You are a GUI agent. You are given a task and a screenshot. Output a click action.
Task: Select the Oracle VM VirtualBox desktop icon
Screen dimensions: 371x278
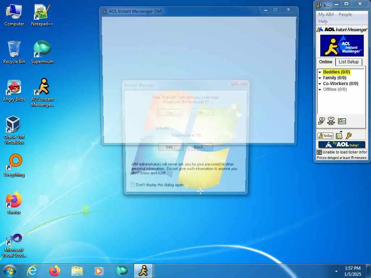point(14,130)
